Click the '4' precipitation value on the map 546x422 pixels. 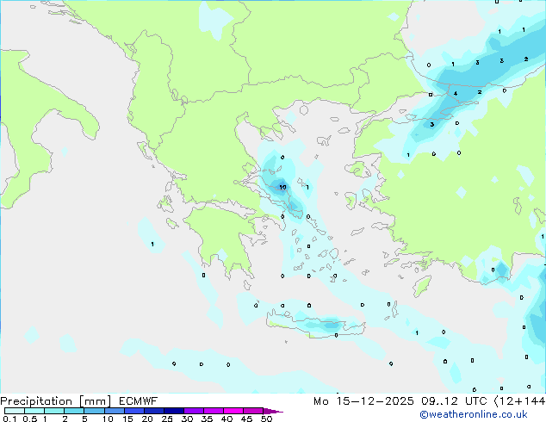click(x=456, y=93)
